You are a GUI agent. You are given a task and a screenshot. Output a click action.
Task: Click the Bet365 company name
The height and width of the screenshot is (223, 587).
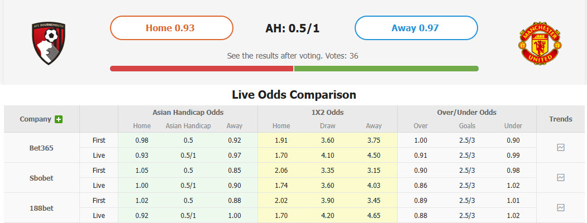(x=41, y=148)
